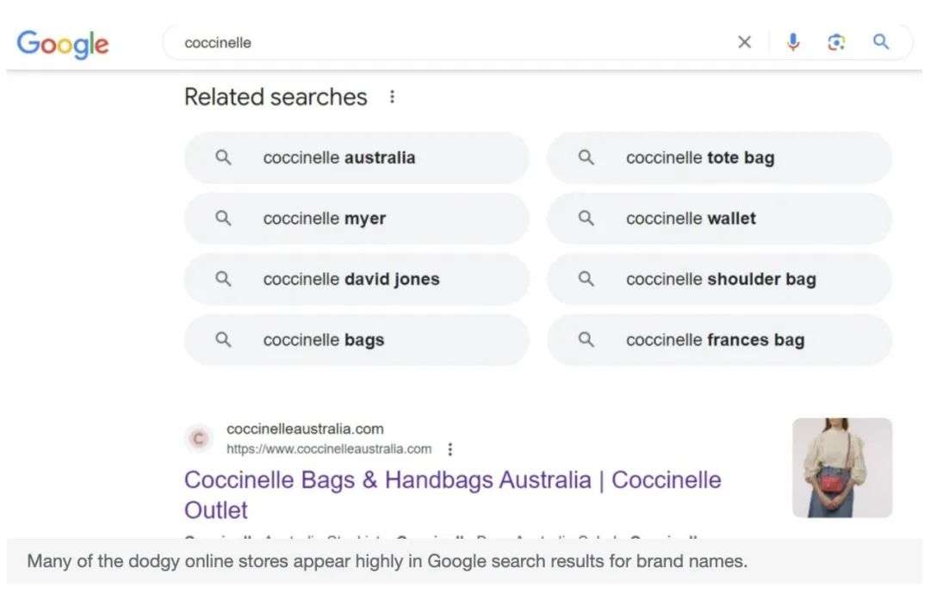Choose 'coccinelle frances bag' suggestion
Screen dimensions: 930x599
[x=719, y=340]
